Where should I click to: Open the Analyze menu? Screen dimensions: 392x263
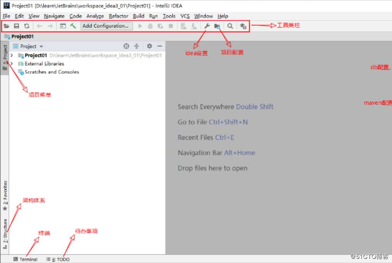click(95, 16)
